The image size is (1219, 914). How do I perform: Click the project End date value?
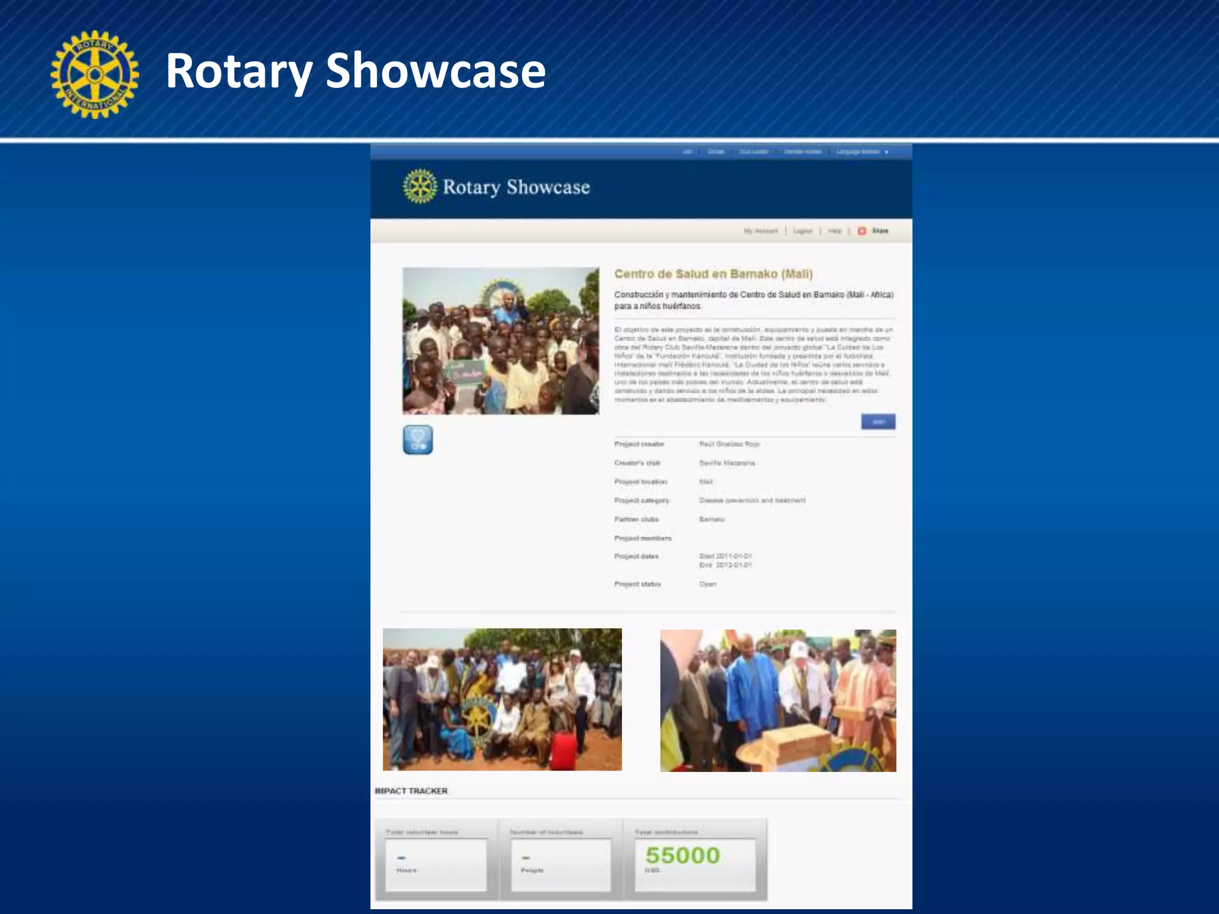[x=726, y=565]
